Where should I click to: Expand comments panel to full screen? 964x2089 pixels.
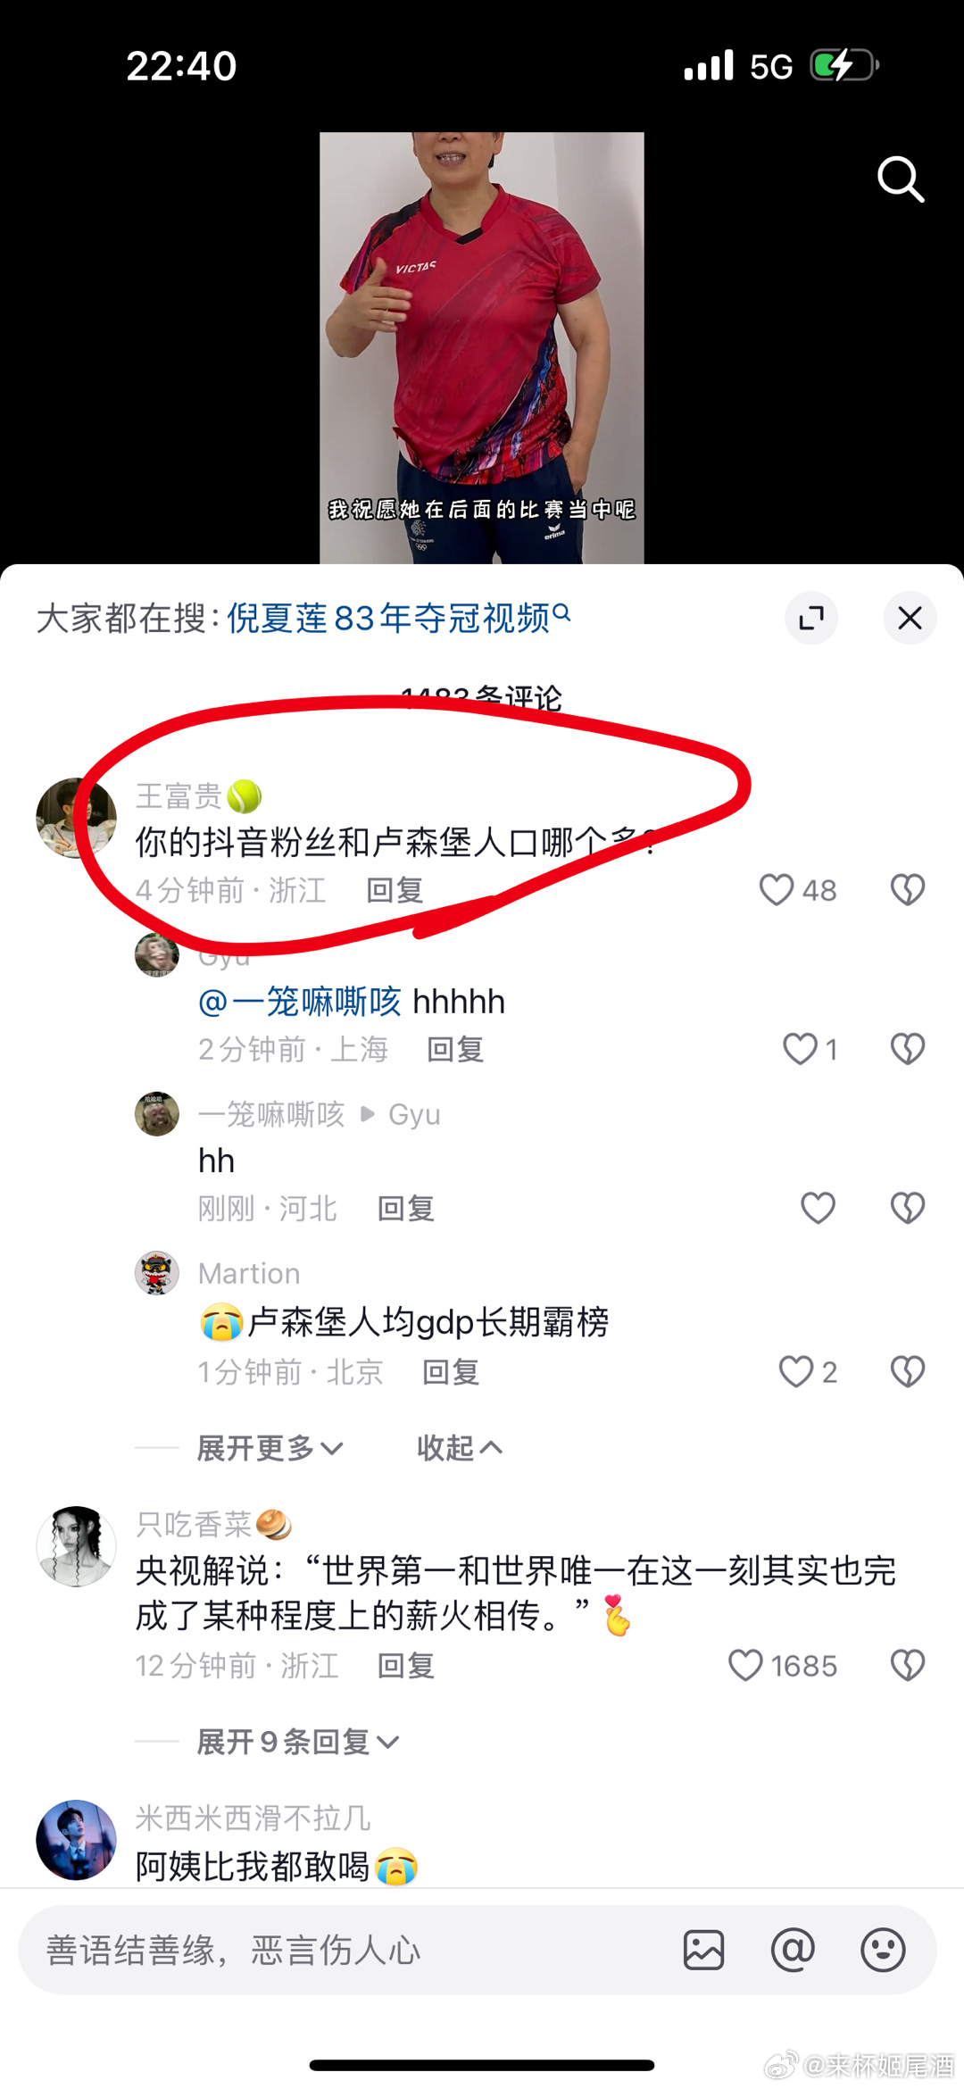click(x=811, y=618)
